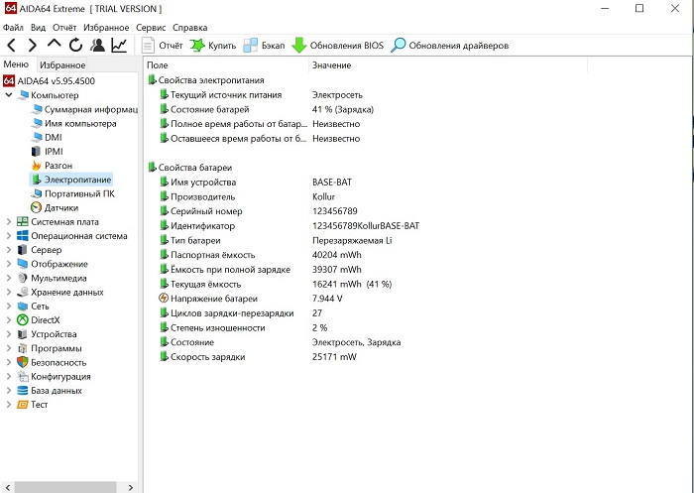The image size is (694, 493).
Task: Select Суммарная информация tree item
Action: point(84,109)
